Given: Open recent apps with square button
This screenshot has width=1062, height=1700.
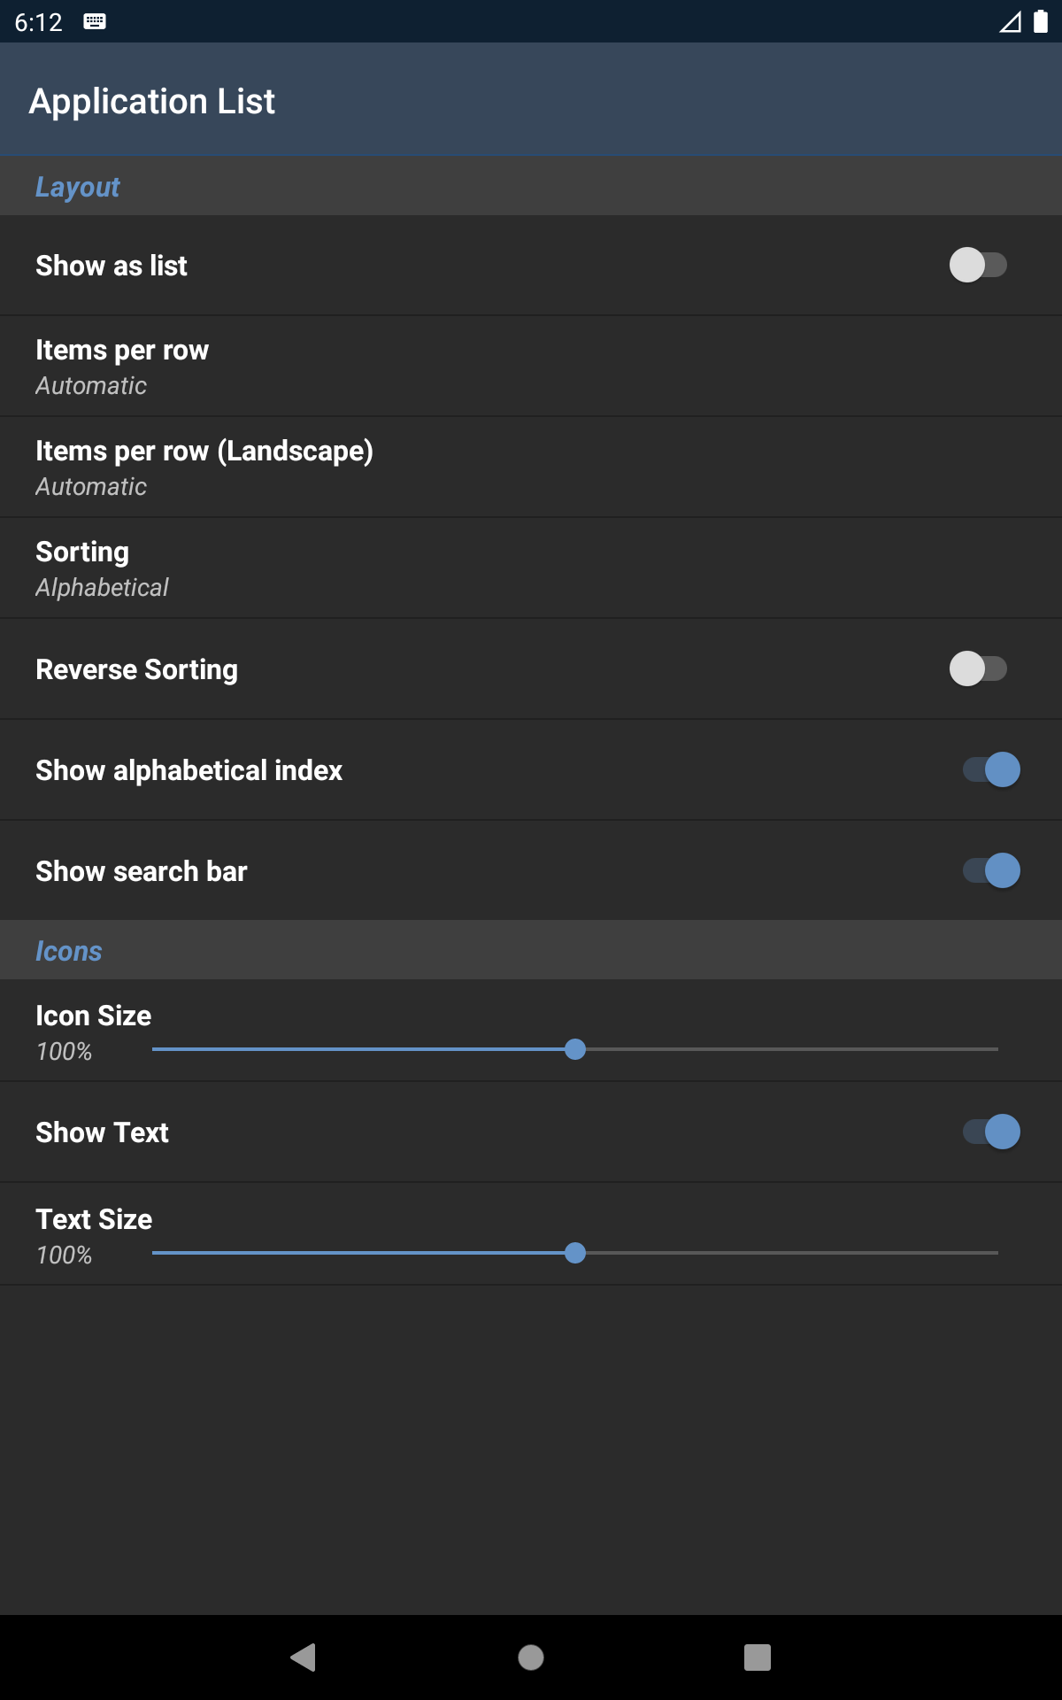Looking at the screenshot, I should (x=758, y=1657).
